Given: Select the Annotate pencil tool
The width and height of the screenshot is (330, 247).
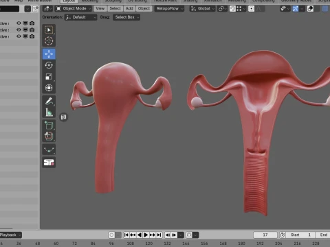Looking at the screenshot, I should click(x=49, y=101).
